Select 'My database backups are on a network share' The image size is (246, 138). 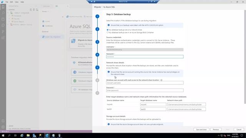[108, 30]
